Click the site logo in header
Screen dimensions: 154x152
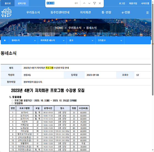click(6, 12)
